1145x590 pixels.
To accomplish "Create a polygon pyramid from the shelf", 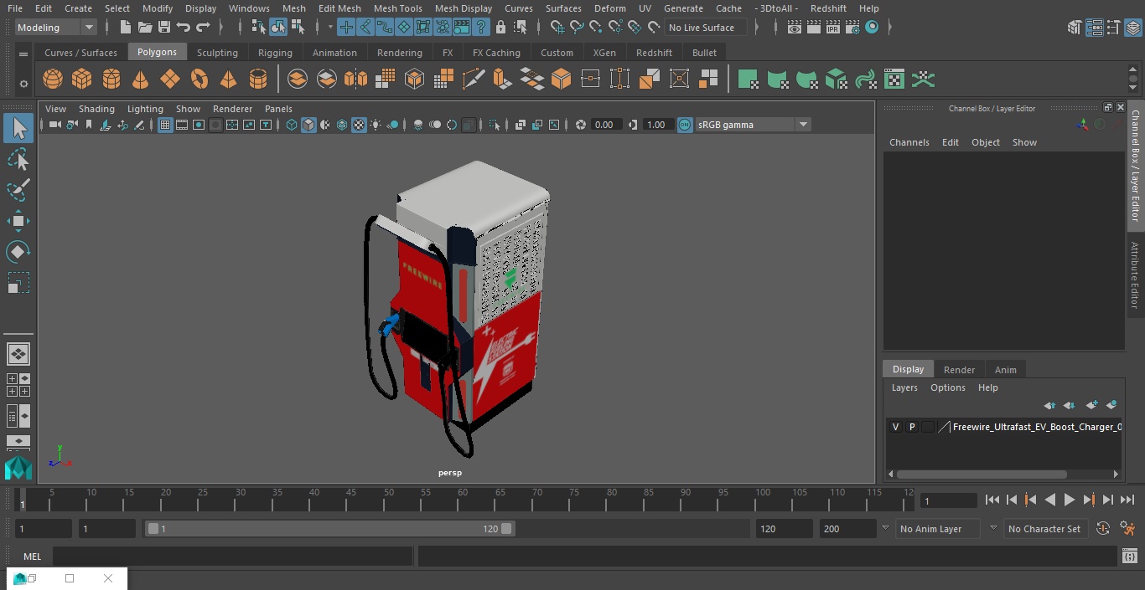I will pos(228,80).
